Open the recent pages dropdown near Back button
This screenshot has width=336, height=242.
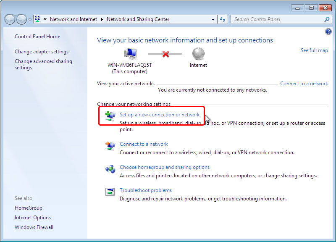30,20
